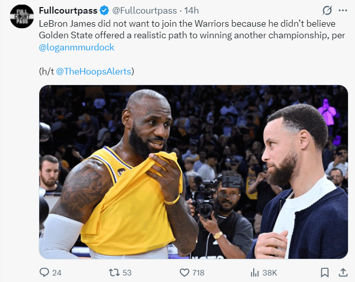Share the post using upload icon
The width and height of the screenshot is (355, 282).
point(343,272)
